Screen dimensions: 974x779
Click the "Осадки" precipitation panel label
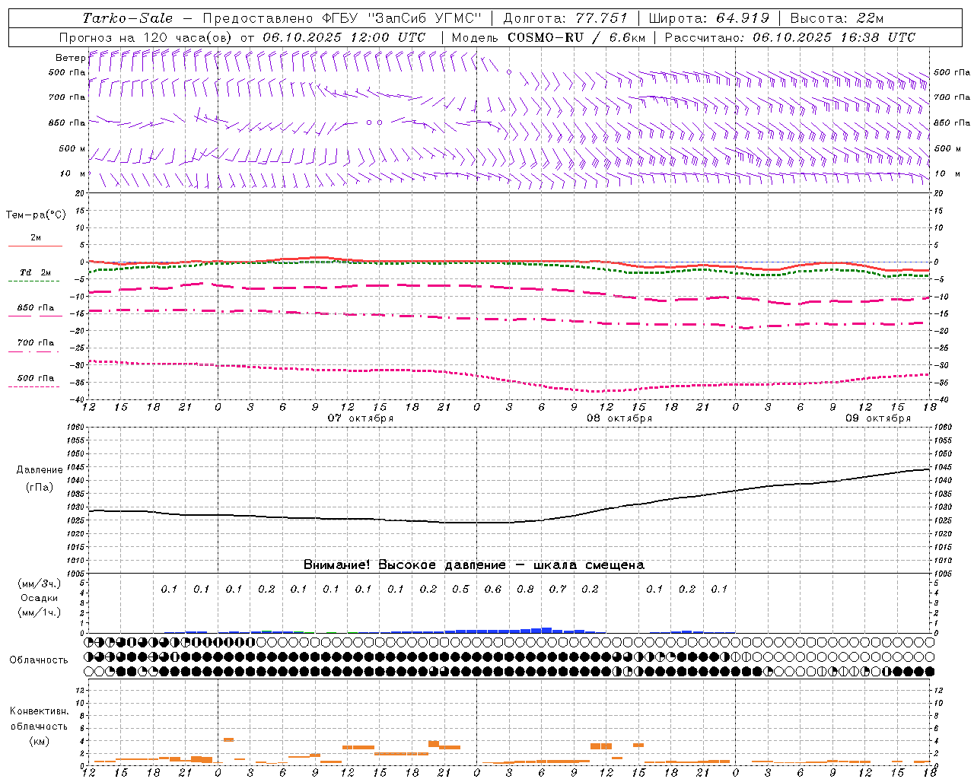pos(40,598)
